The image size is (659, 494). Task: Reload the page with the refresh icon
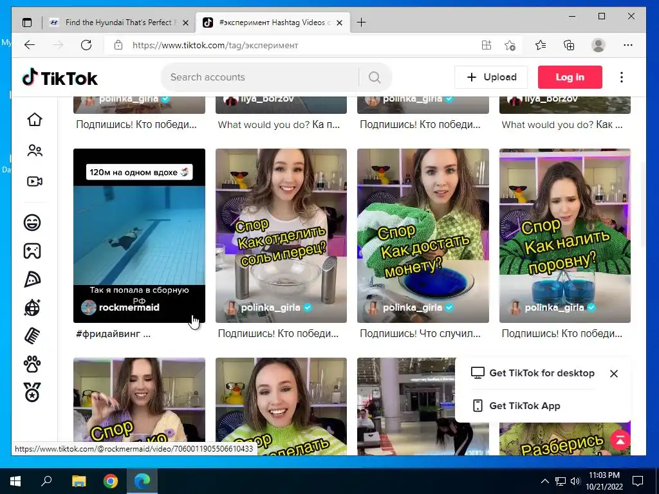[x=86, y=45]
